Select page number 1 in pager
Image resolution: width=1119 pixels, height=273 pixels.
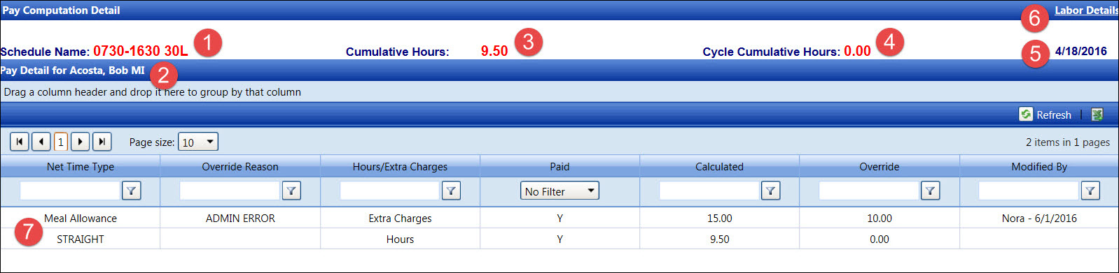click(61, 142)
